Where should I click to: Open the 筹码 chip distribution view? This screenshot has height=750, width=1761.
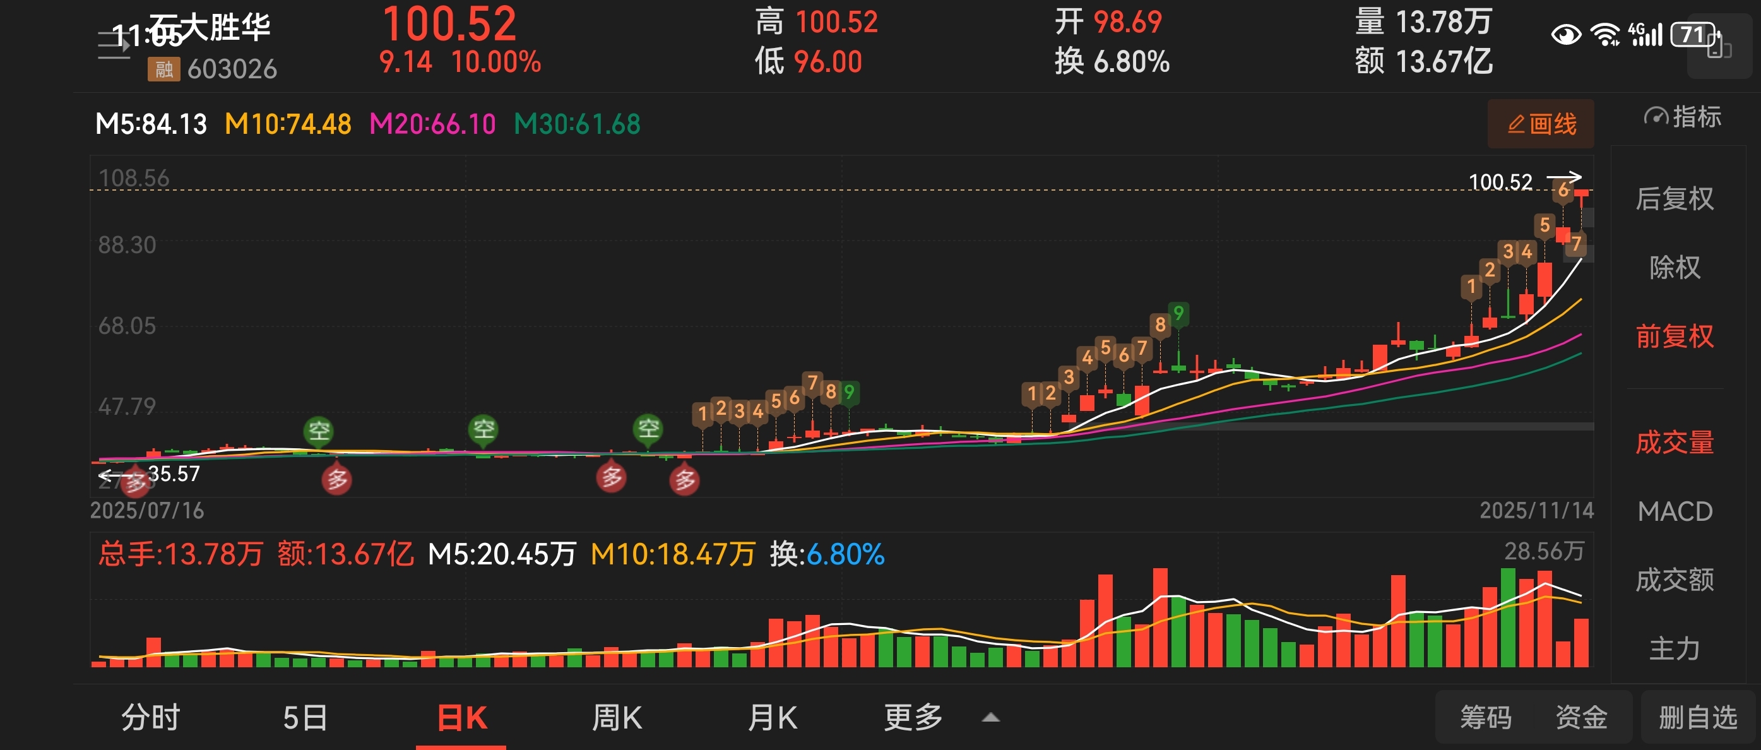tap(1486, 718)
